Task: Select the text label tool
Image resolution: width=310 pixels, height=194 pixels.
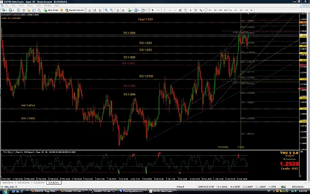Action: (x=196, y=10)
